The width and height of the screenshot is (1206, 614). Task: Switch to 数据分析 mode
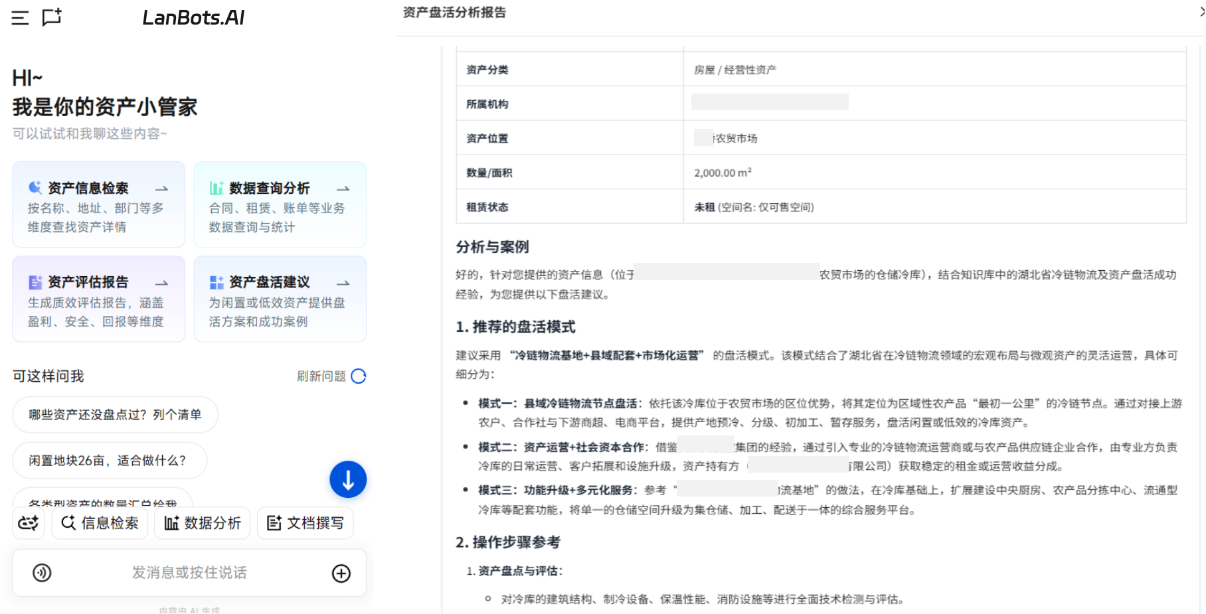203,523
